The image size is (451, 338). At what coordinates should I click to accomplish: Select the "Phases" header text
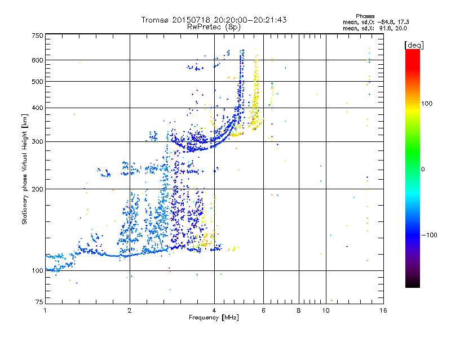[x=365, y=16]
